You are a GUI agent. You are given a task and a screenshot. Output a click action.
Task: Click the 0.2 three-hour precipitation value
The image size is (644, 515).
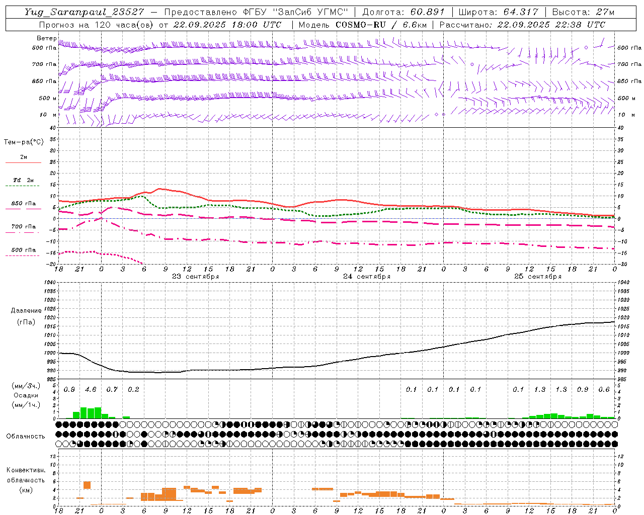tap(133, 389)
